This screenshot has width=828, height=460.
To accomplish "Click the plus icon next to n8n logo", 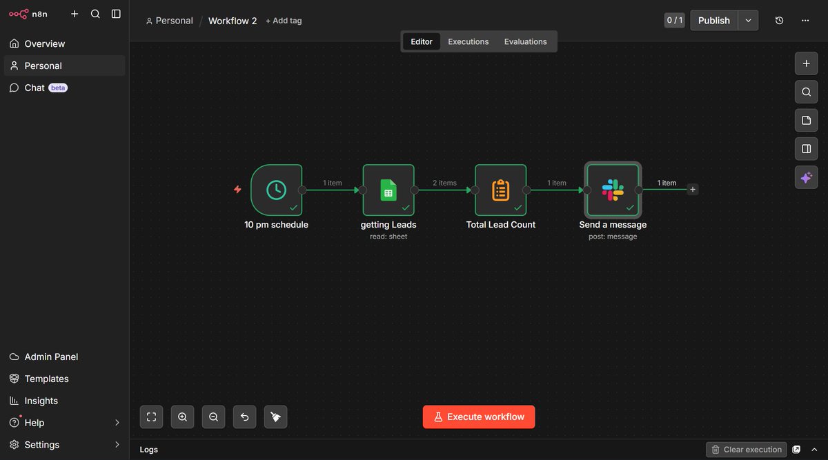I will point(75,14).
